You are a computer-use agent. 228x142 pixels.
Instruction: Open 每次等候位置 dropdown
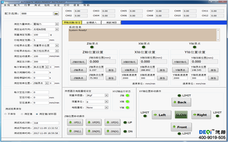(47, 67)
